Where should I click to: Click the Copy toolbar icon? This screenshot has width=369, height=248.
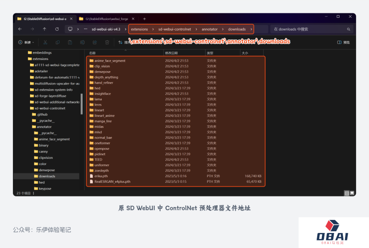coord(57,42)
